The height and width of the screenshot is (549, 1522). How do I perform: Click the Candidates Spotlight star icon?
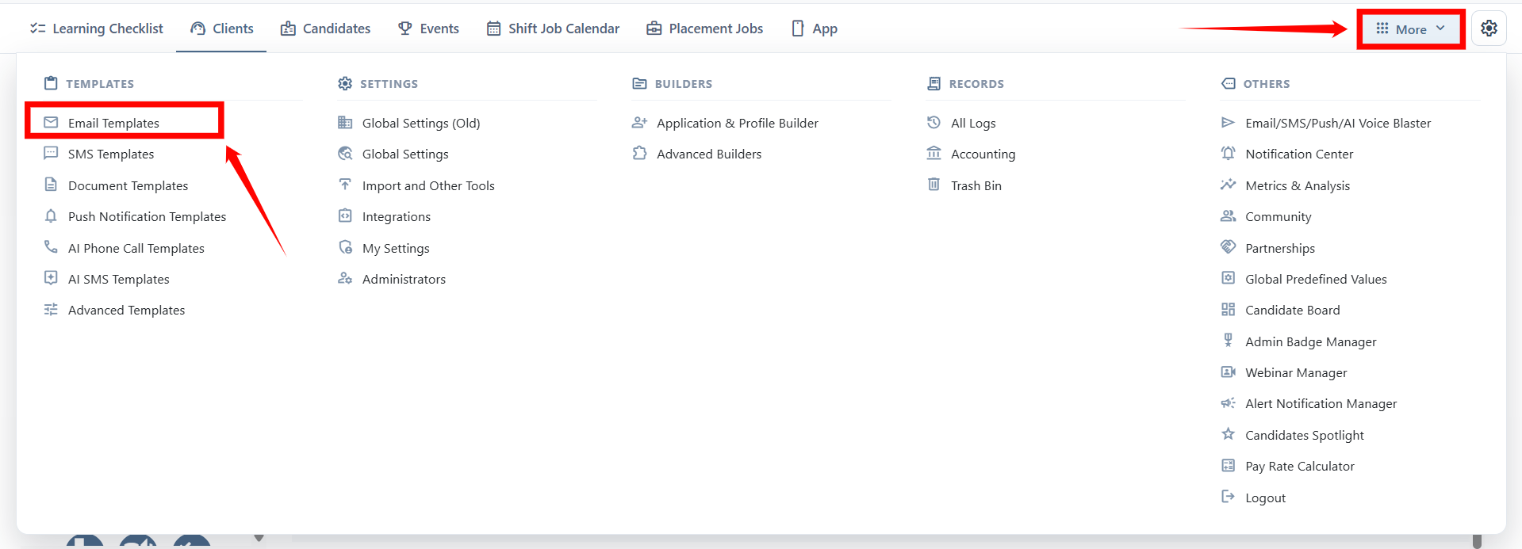pyautogui.click(x=1228, y=434)
